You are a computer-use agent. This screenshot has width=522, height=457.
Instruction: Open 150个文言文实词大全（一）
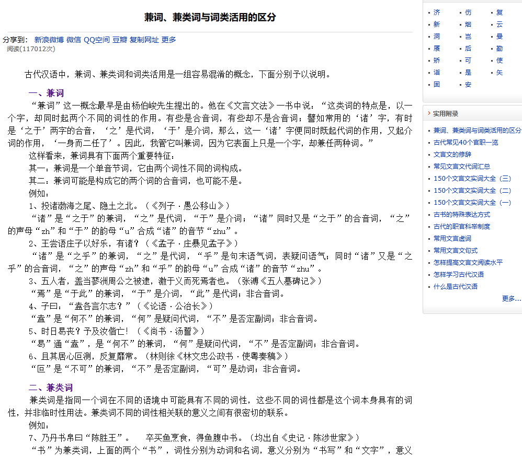[x=472, y=203]
